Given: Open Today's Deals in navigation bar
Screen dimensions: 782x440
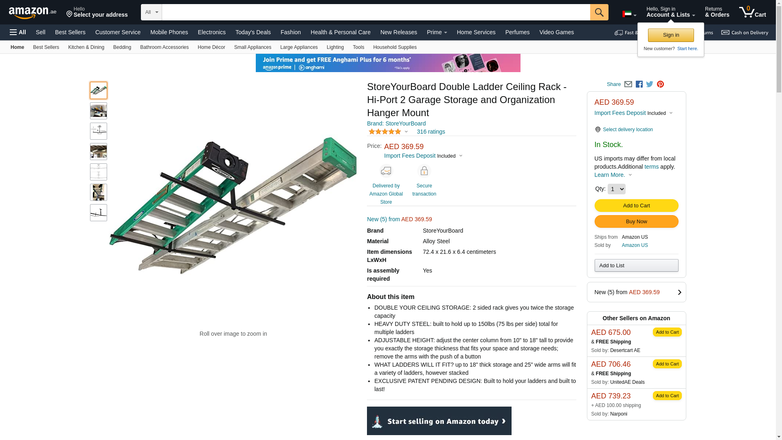Looking at the screenshot, I should (253, 32).
